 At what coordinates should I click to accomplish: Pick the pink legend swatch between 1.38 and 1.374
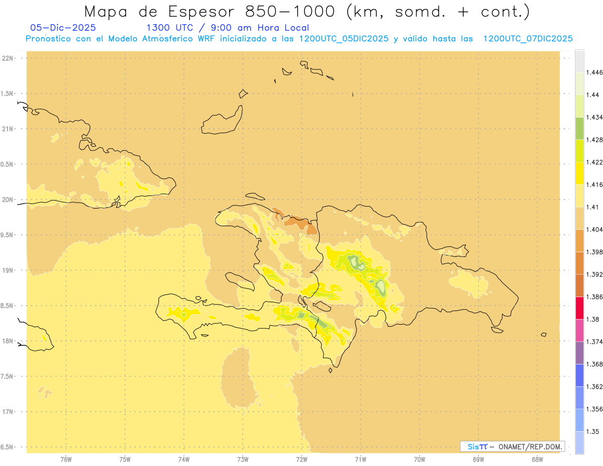[579, 330]
